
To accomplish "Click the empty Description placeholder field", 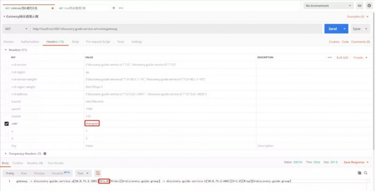I will coord(265,146).
